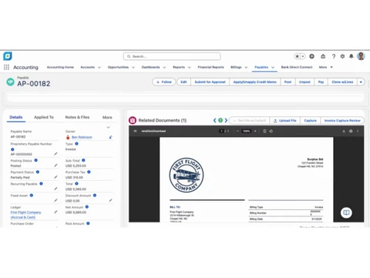Click the Edit button
Viewport: 370px width, 278px height.
pos(184,82)
